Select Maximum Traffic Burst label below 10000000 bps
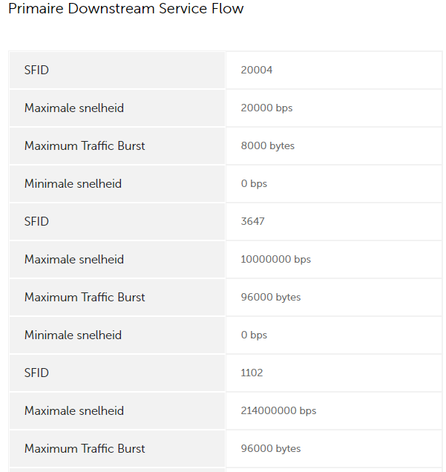The height and width of the screenshot is (472, 446). [85, 298]
